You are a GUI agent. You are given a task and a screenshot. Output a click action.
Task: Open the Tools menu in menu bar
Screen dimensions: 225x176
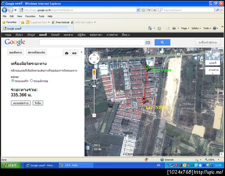tap(42, 16)
